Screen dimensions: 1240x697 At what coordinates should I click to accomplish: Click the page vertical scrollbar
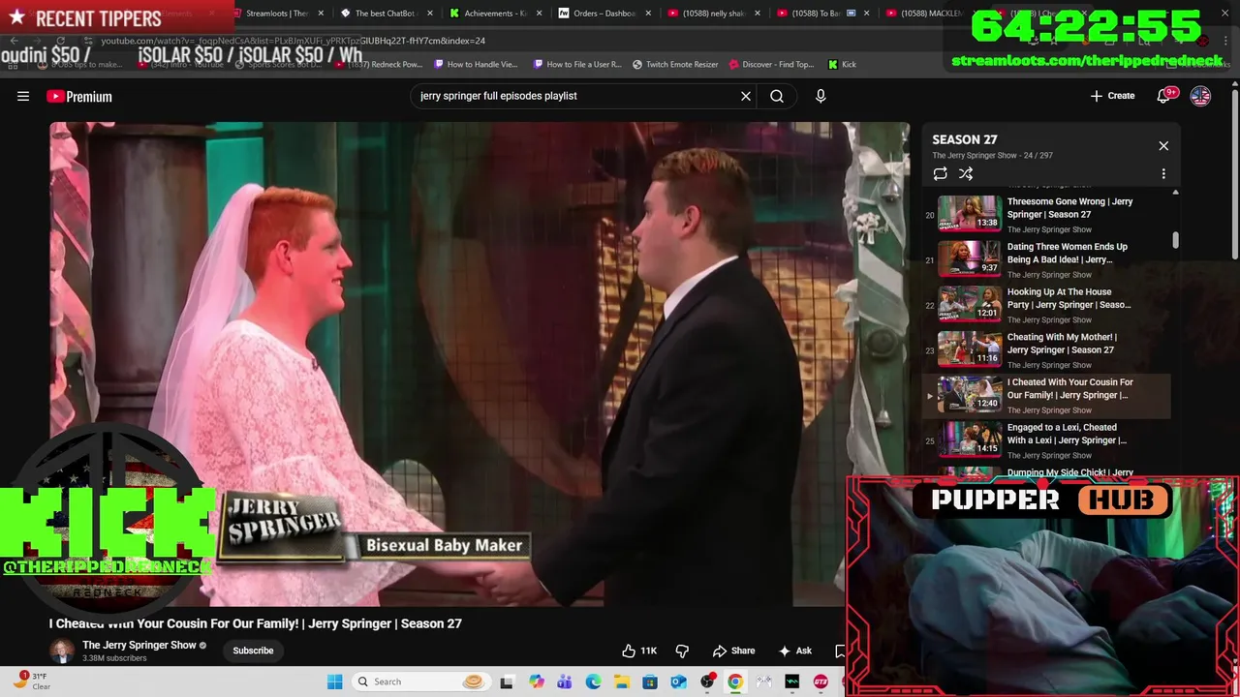pyautogui.click(x=1234, y=174)
